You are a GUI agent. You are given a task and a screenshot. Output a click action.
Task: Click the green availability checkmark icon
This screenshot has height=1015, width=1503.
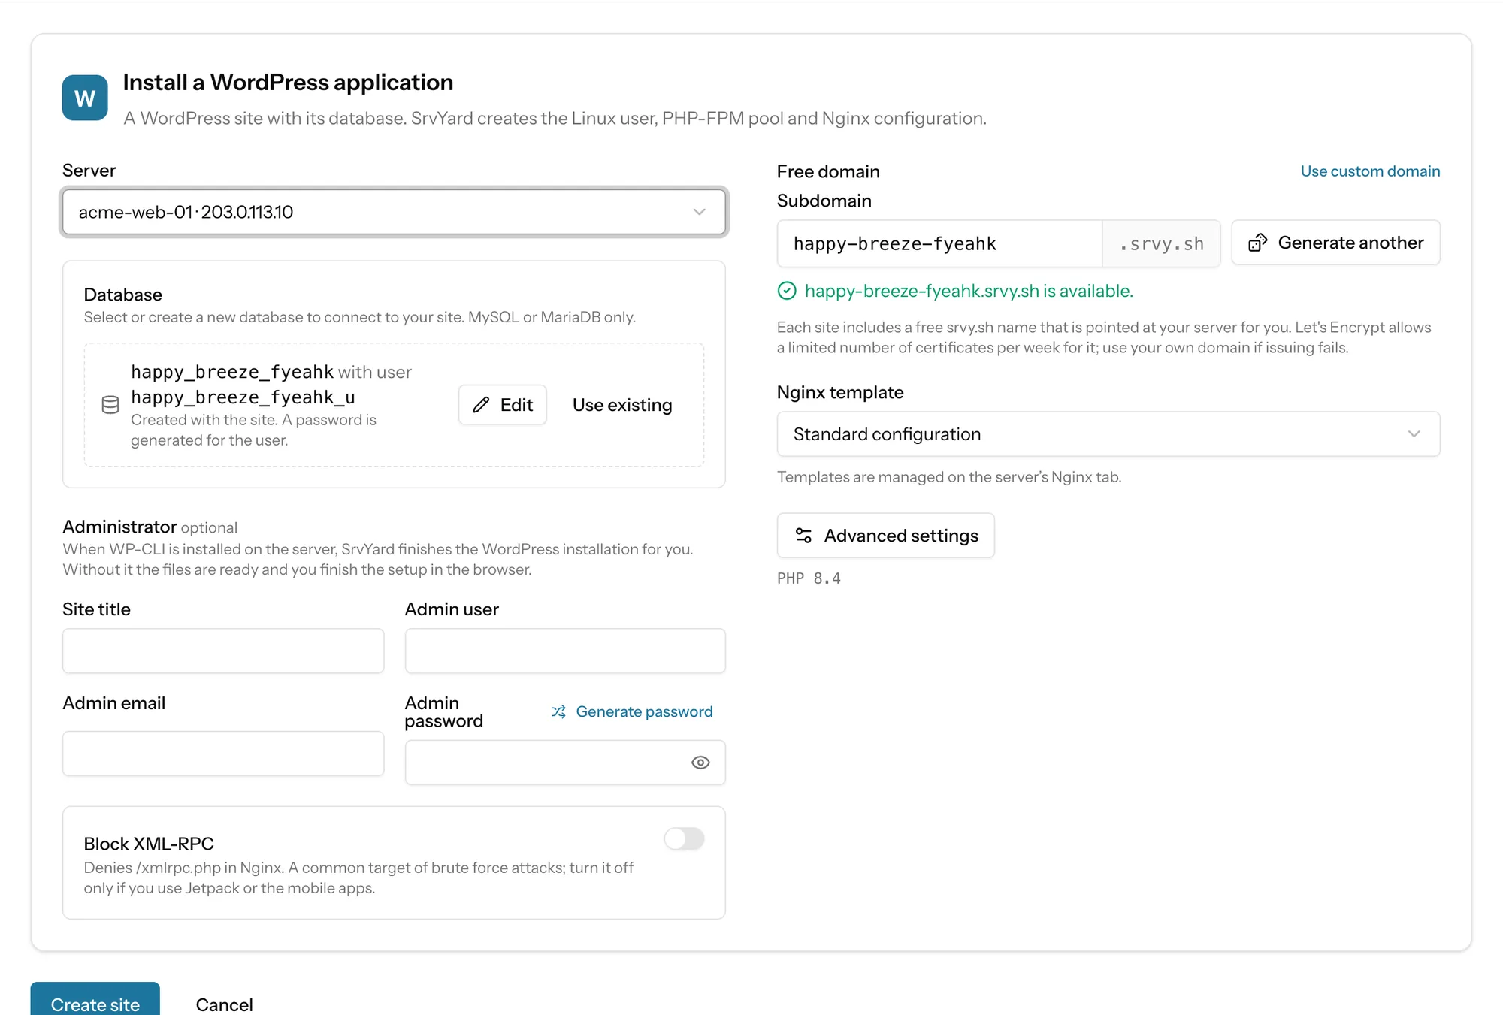click(x=787, y=291)
